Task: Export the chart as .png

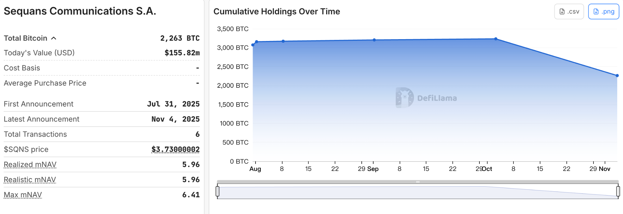Action: (x=604, y=12)
